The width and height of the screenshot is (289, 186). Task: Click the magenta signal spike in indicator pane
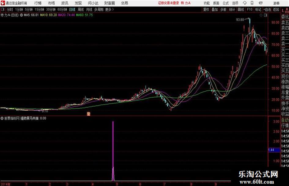click(113, 151)
